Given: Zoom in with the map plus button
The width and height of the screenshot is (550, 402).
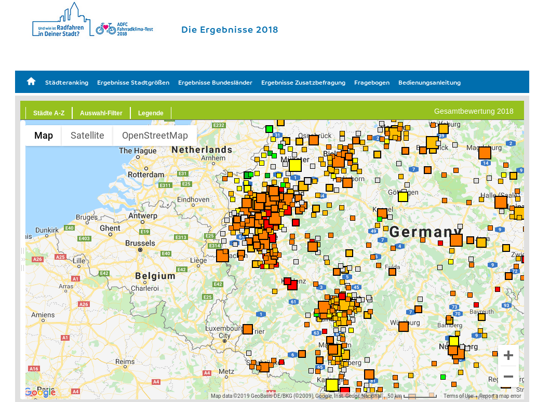Looking at the screenshot, I should click(x=508, y=355).
